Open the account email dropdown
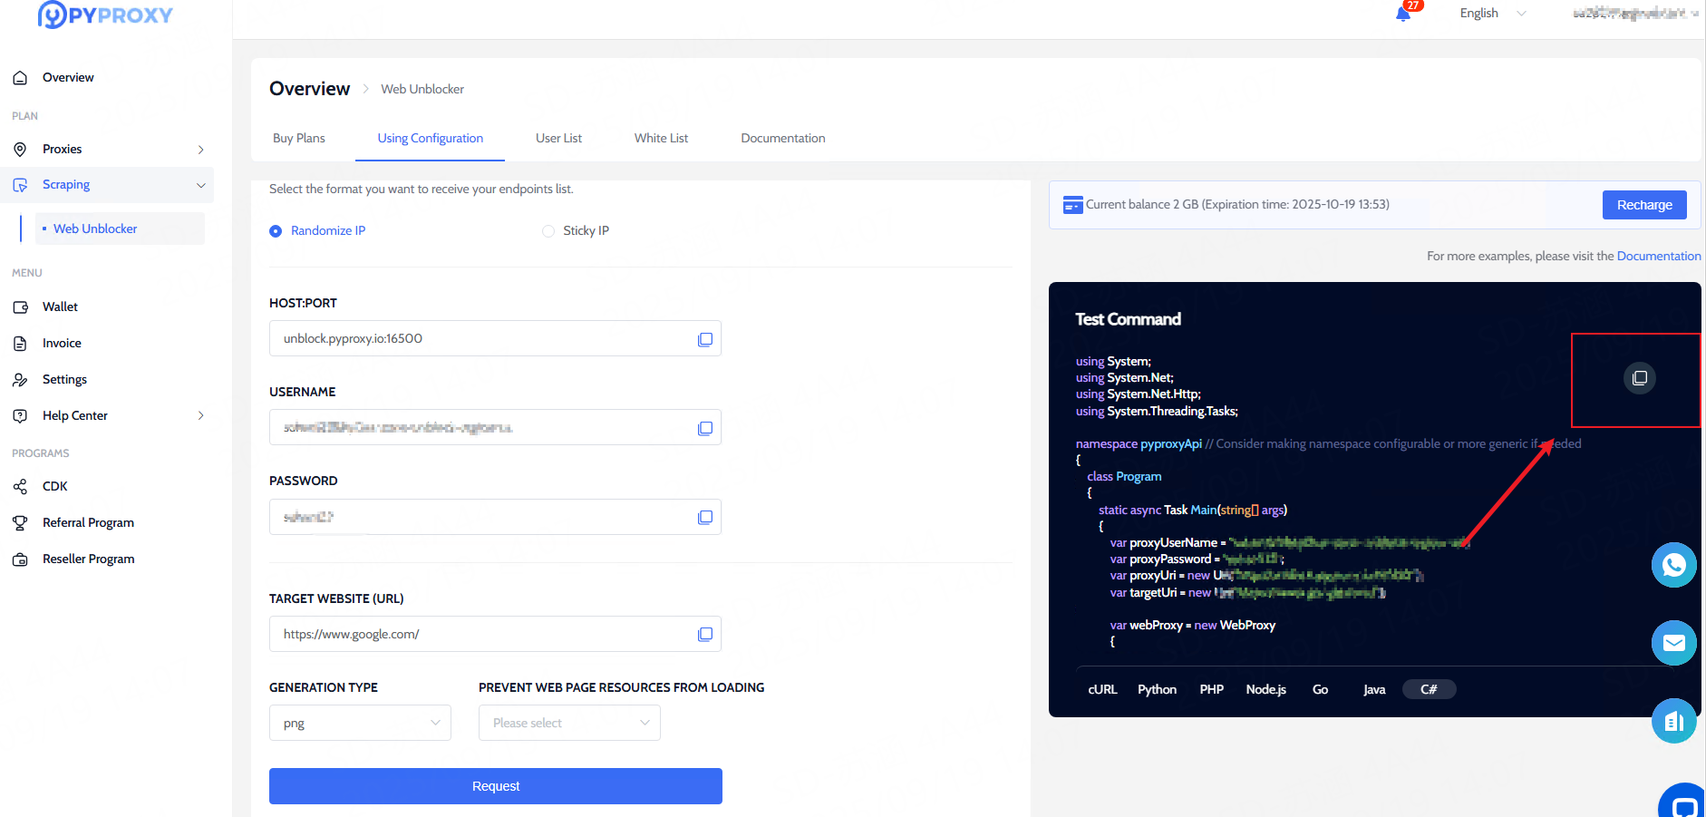 (1634, 13)
